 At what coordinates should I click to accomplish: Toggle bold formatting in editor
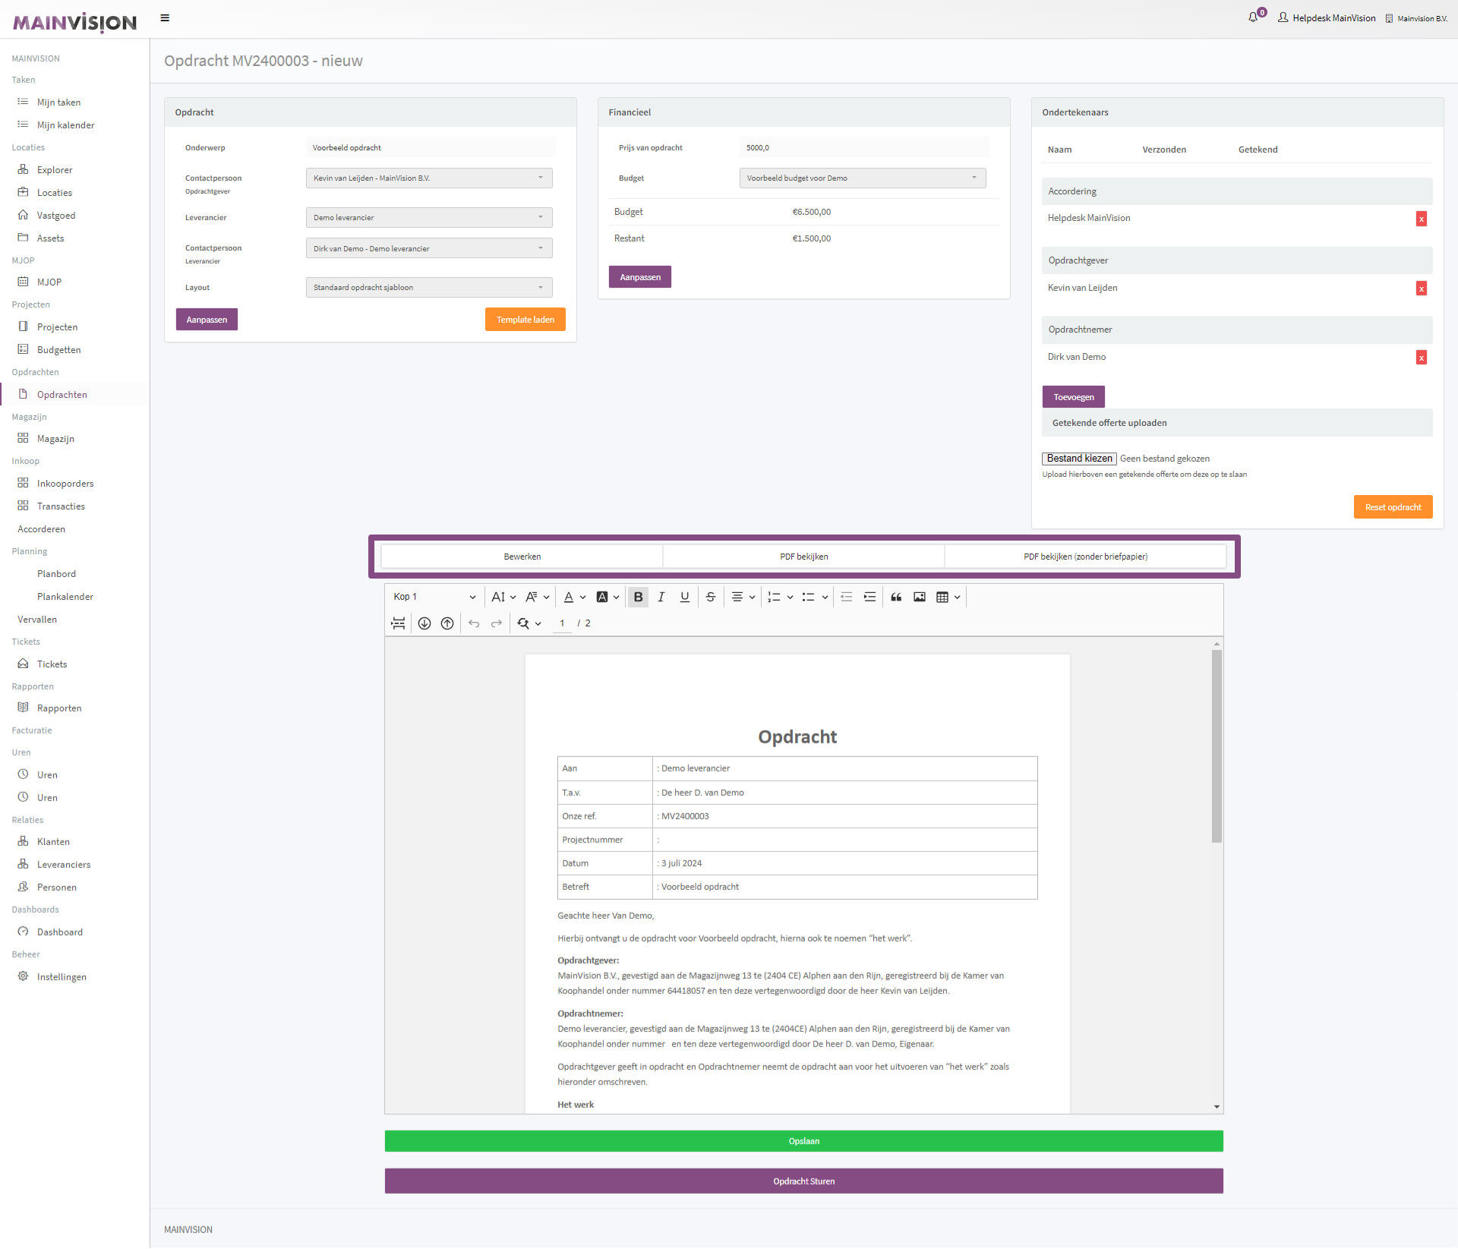point(638,597)
